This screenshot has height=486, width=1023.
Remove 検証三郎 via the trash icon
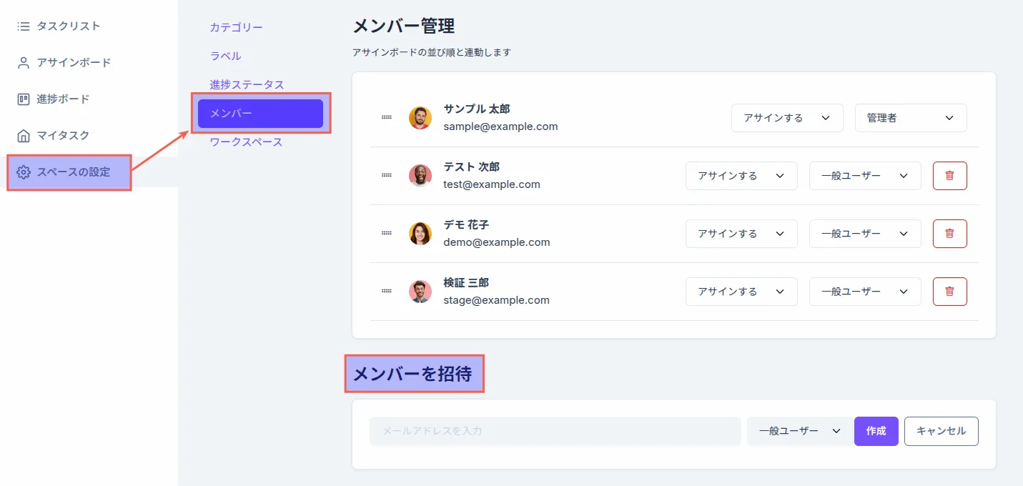tap(949, 291)
